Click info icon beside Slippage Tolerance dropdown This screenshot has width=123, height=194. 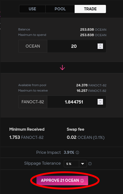coord(90,164)
